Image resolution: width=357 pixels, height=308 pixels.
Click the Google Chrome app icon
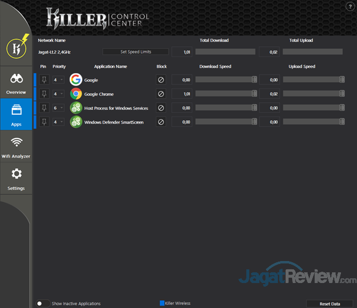tap(76, 94)
